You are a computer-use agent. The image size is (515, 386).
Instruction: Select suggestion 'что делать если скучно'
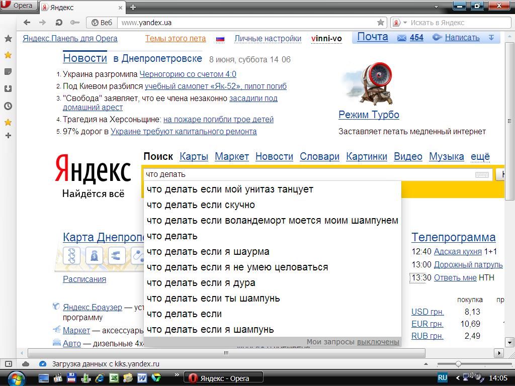[x=201, y=205]
